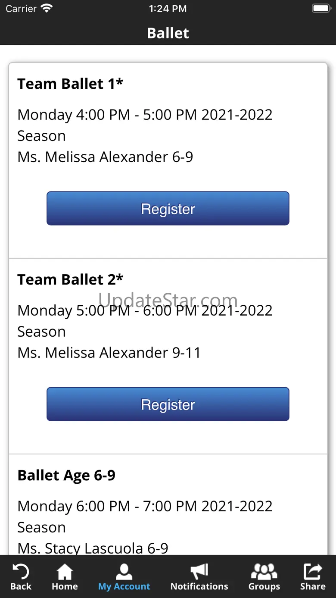336x598 pixels.
Task: Tap the Share icon
Action: pyautogui.click(x=313, y=572)
